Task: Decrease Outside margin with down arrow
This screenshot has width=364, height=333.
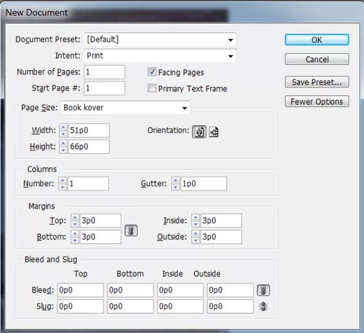Action: [x=196, y=240]
